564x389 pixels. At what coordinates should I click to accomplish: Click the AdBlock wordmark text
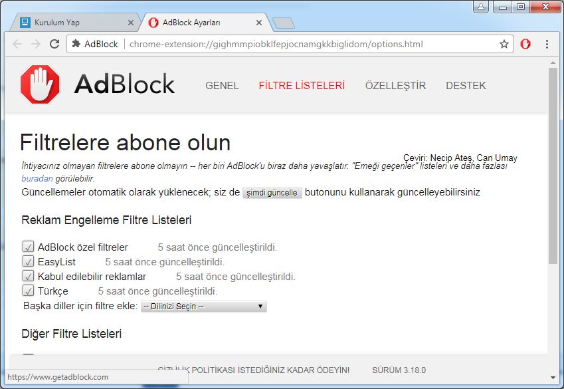124,84
